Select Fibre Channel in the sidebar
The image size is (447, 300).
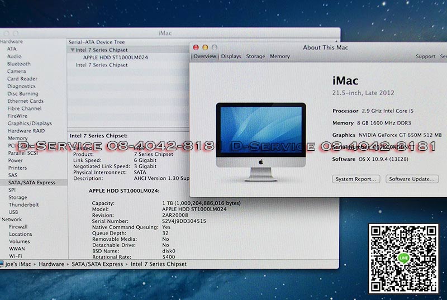(25, 108)
